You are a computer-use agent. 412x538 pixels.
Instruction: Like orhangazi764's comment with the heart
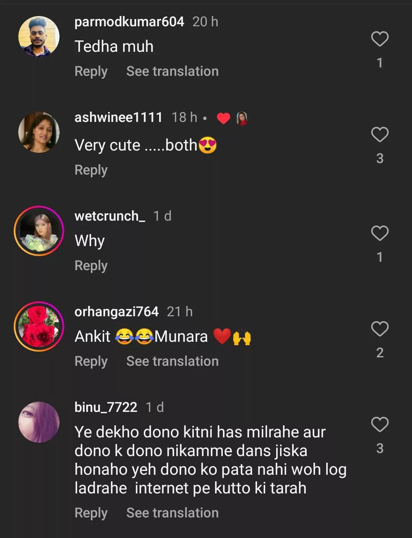(x=380, y=329)
